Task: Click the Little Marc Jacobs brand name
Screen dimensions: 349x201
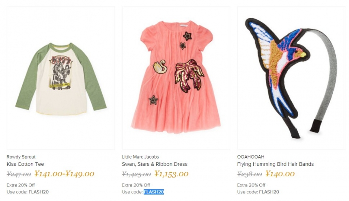Action: pyautogui.click(x=140, y=157)
